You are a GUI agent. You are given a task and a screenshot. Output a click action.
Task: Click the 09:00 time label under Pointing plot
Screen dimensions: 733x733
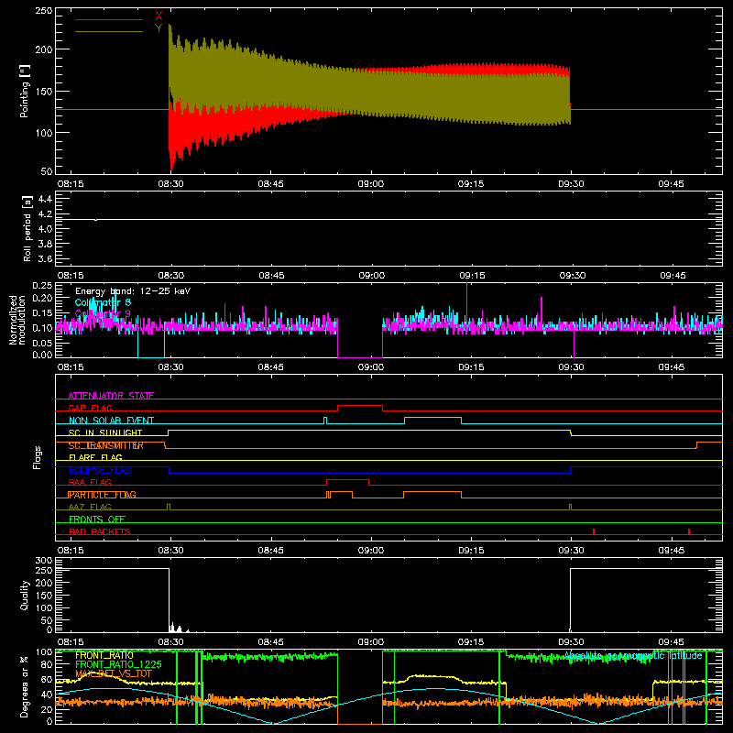pos(371,184)
